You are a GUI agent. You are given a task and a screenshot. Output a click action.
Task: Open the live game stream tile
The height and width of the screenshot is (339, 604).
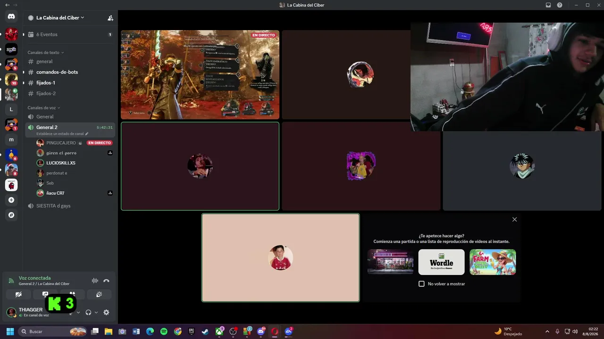[x=200, y=75]
